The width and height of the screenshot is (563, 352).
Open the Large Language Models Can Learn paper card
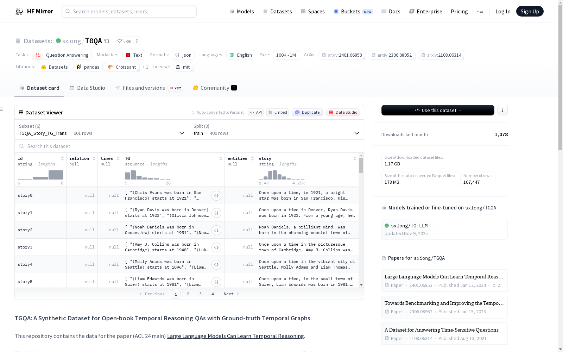[444, 281]
